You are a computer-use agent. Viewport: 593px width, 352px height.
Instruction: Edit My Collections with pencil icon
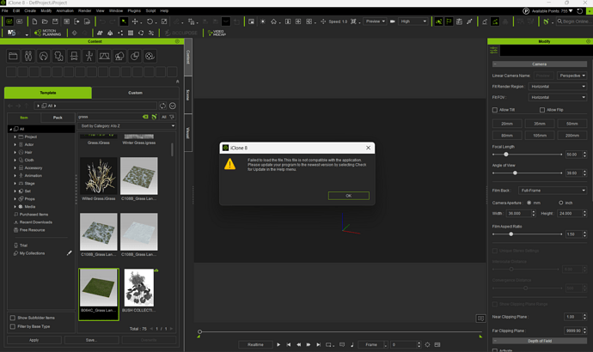click(x=70, y=253)
